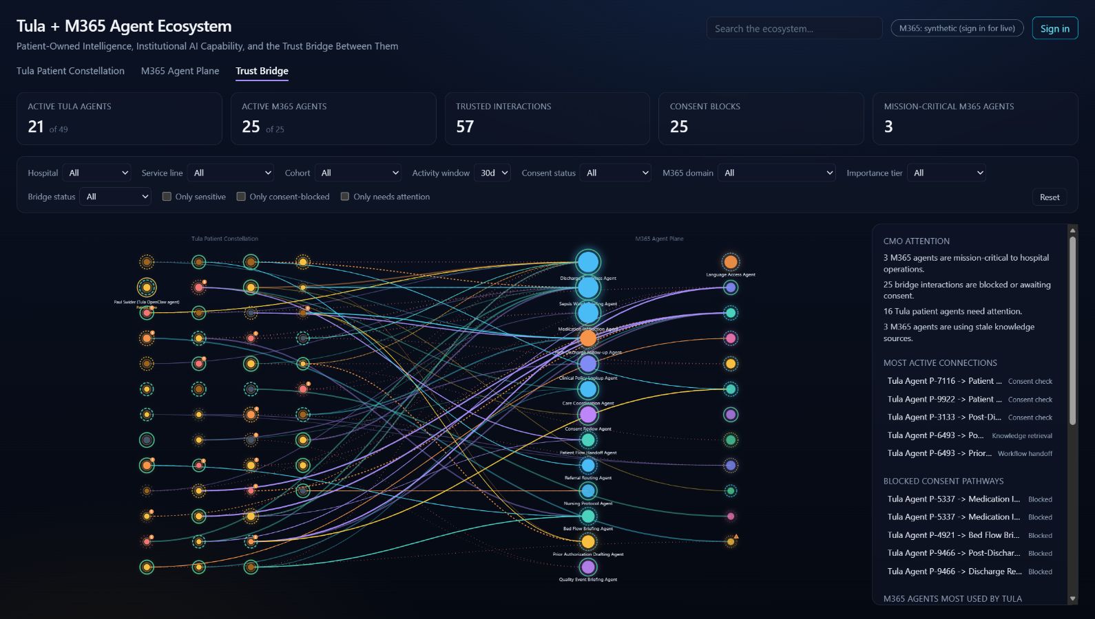Image resolution: width=1095 pixels, height=619 pixels.
Task: Open the Cohort filter dropdown
Action: pyautogui.click(x=358, y=173)
